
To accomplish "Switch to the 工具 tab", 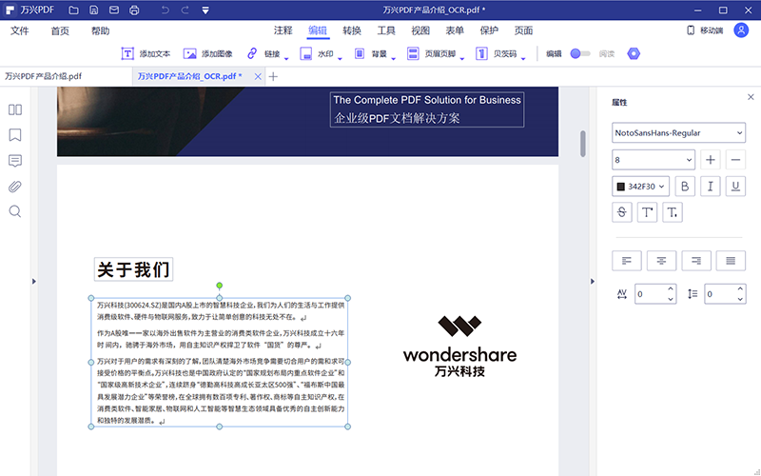I will [386, 30].
